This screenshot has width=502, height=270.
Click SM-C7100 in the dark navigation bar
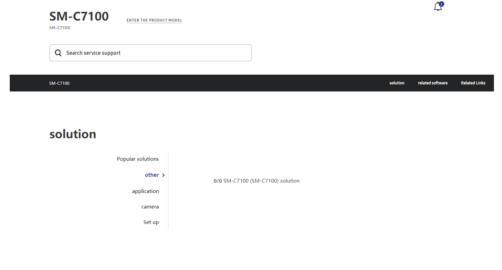pos(59,83)
